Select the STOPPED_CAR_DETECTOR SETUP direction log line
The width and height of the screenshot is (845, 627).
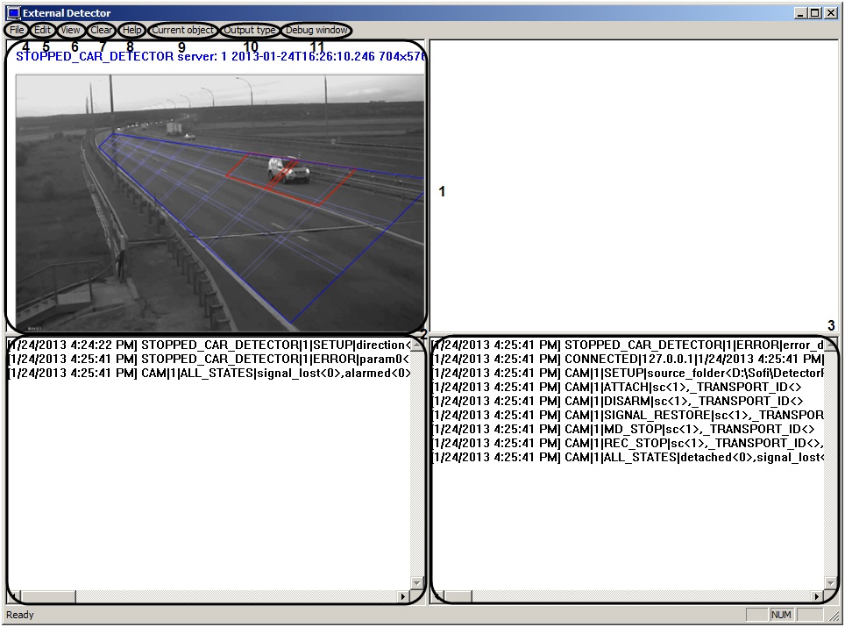209,346
